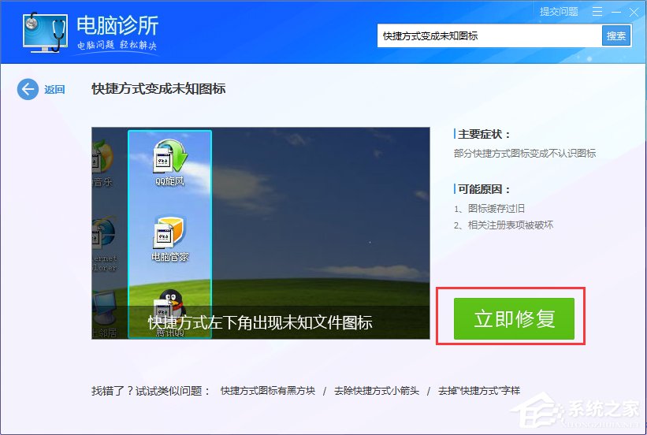
Task: Click the 返回 text link
Action: pyautogui.click(x=54, y=90)
